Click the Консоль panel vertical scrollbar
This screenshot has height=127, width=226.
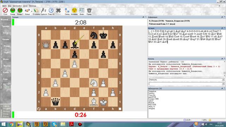pos(225,68)
